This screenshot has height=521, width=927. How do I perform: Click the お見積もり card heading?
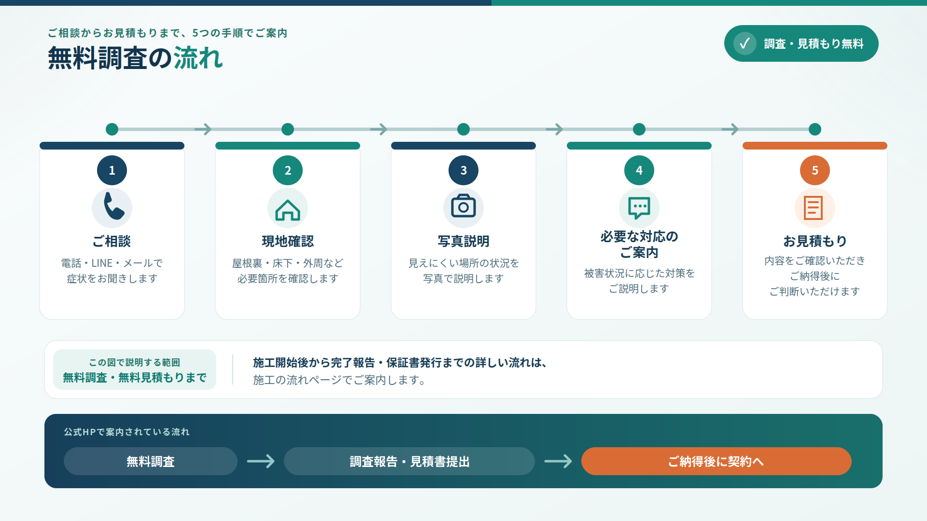[x=815, y=241]
